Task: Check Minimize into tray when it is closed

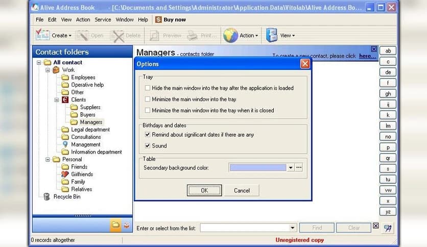Action: click(147, 110)
